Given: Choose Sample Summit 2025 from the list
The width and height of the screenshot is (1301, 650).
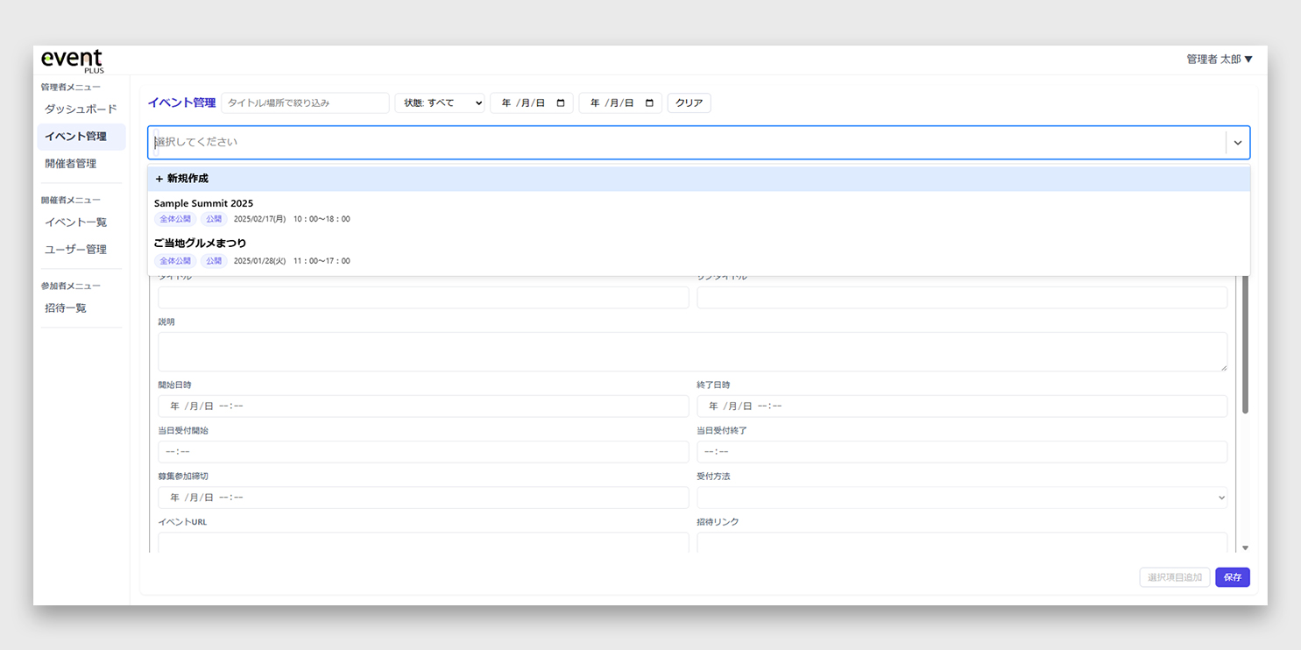Looking at the screenshot, I should click(x=203, y=204).
